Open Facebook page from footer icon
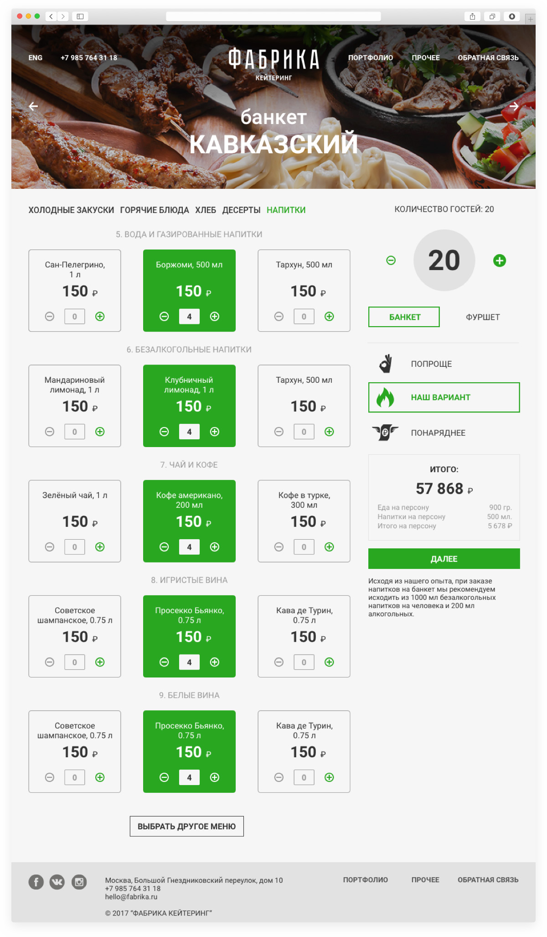 36,882
